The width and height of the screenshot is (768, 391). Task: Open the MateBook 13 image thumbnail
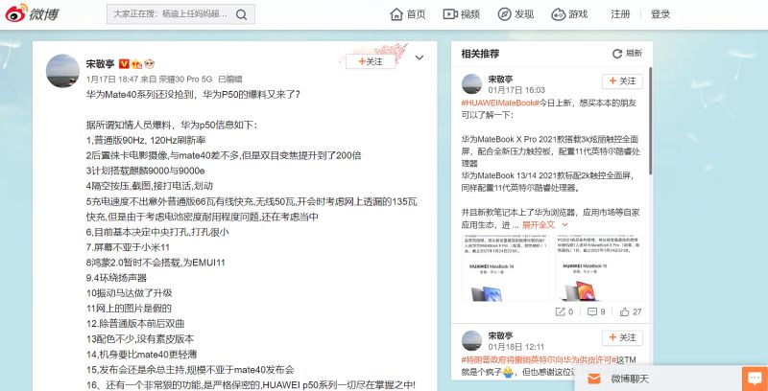click(x=599, y=268)
